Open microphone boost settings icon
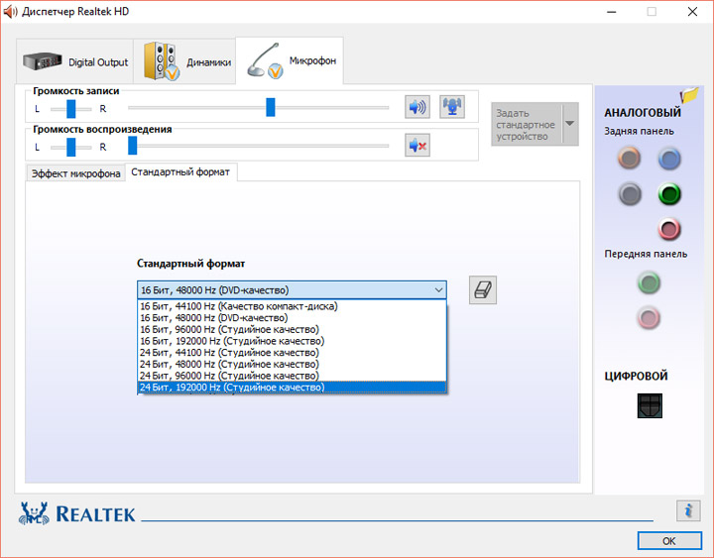The image size is (714, 558). [x=452, y=107]
